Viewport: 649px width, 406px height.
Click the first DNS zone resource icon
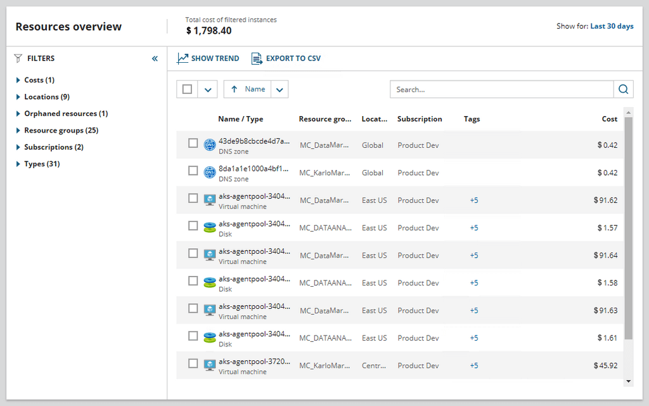(210, 145)
